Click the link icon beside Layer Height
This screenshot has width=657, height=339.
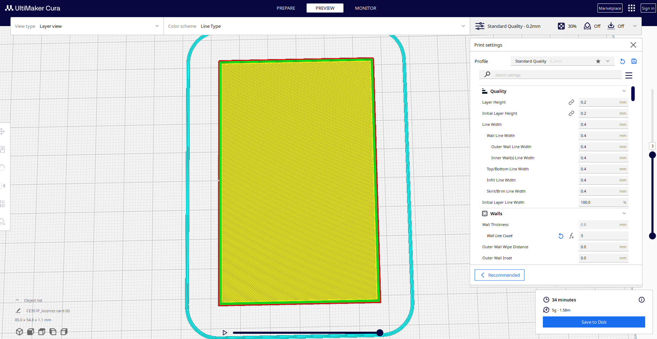pos(571,102)
